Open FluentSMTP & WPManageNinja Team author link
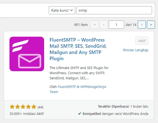 pyautogui.click(x=78, y=89)
